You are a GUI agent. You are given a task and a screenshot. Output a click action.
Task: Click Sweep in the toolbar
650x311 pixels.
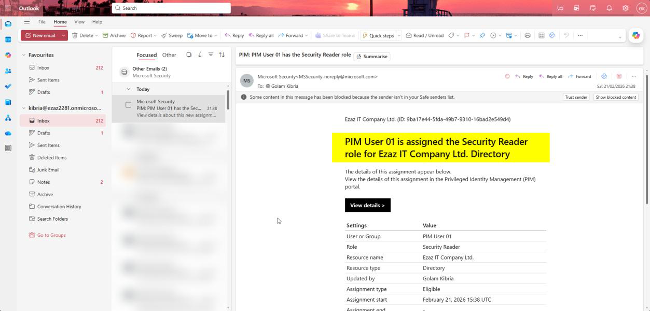pyautogui.click(x=172, y=35)
